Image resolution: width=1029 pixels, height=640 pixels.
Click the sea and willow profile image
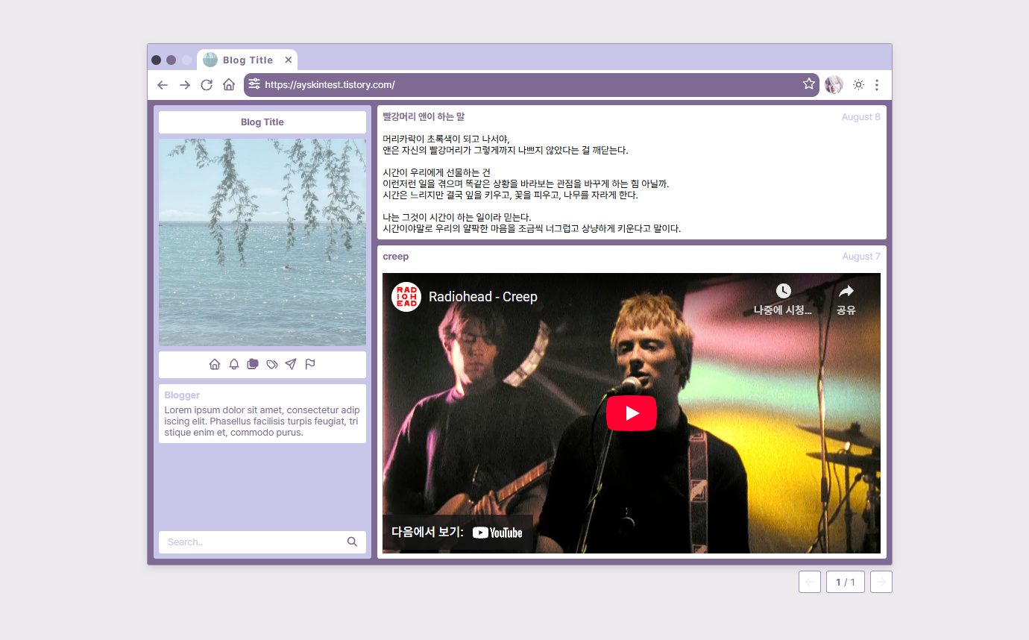tap(262, 242)
